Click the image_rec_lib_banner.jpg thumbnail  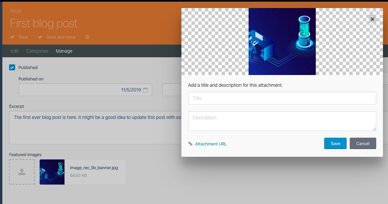(52, 172)
